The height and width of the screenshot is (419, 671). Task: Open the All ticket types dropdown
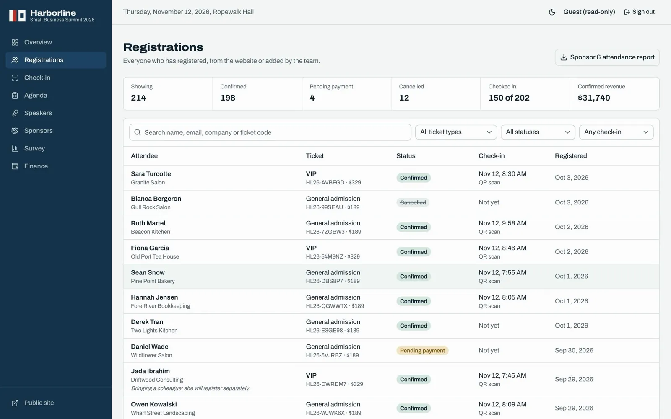tap(456, 132)
